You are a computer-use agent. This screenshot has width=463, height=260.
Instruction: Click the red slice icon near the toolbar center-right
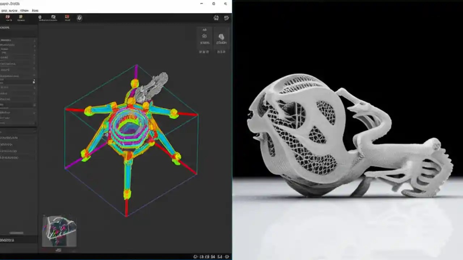pos(67,17)
